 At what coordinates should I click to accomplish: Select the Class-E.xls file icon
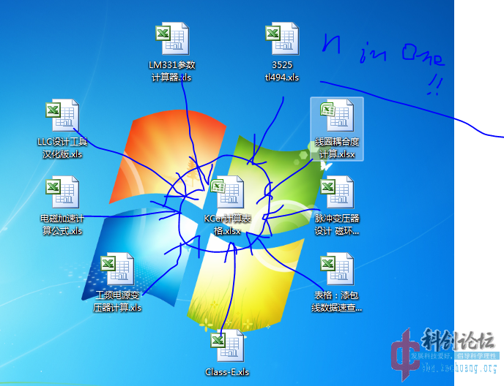(227, 346)
